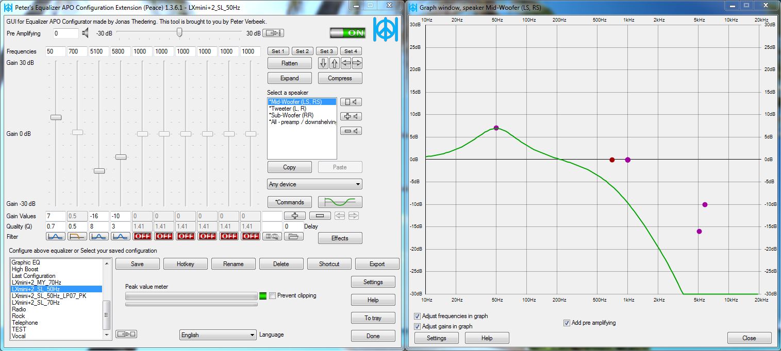Click the dark red point on the 0 dB line

[x=612, y=160]
